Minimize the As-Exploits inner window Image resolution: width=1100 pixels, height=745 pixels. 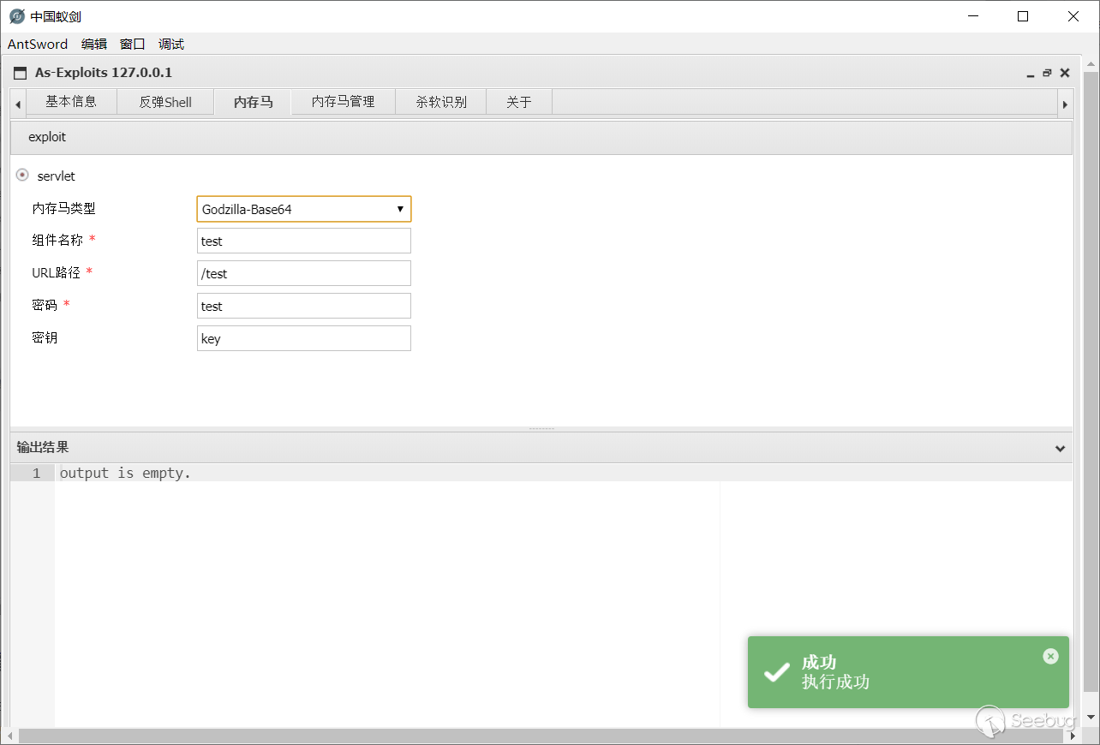pyautogui.click(x=1031, y=74)
